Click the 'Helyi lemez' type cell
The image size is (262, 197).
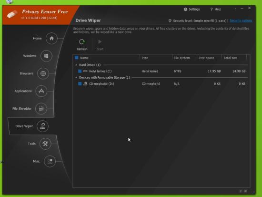pyautogui.click(x=150, y=71)
